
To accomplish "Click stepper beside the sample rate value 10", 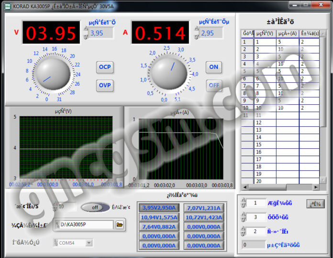I will 55,207.
